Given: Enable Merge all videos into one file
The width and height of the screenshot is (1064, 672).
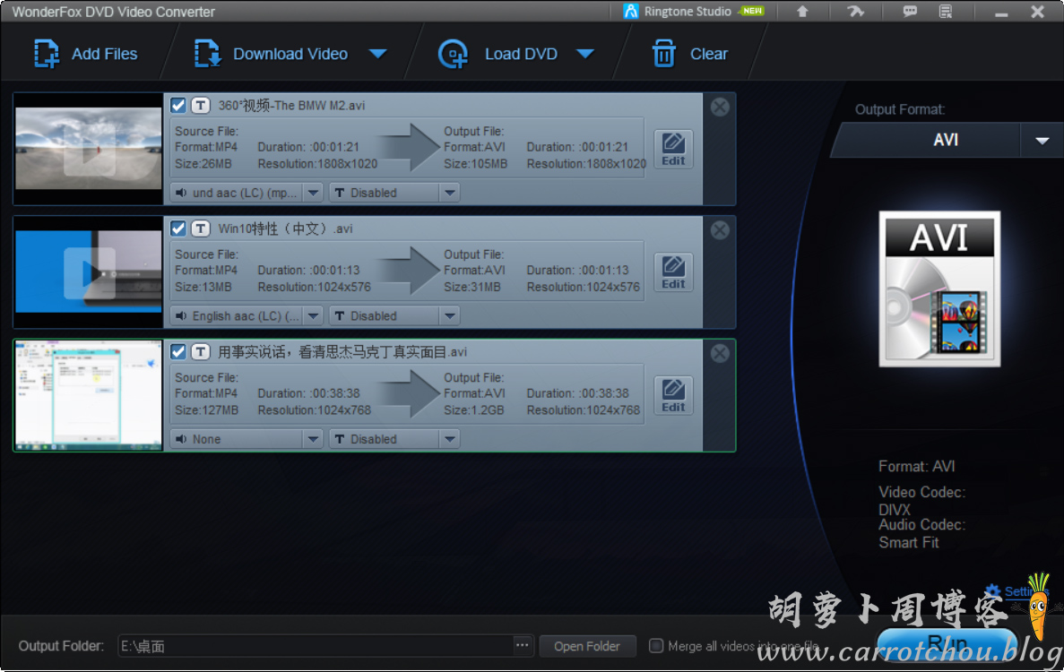Looking at the screenshot, I should pyautogui.click(x=656, y=645).
